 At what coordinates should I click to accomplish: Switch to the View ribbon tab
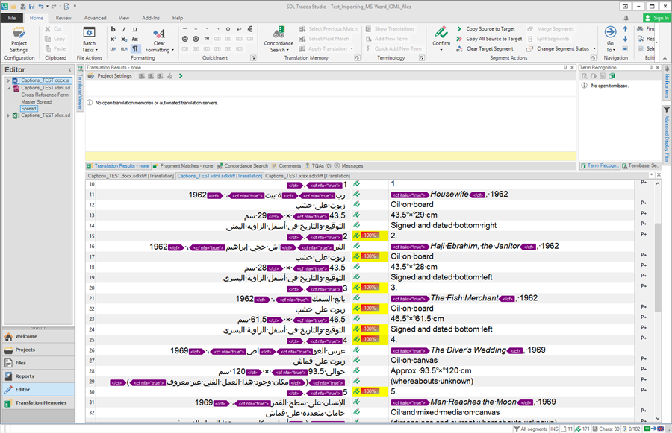click(124, 18)
